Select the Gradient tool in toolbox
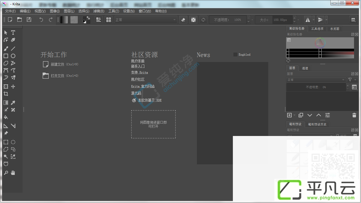This screenshot has width=361, height=203. point(6,103)
